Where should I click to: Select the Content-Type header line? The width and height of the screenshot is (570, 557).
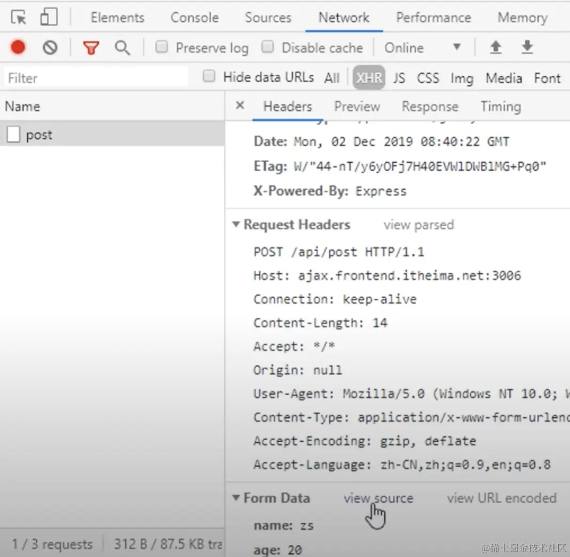pyautogui.click(x=411, y=417)
